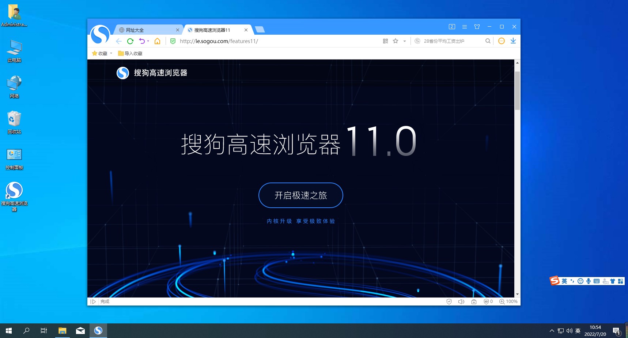
Task: Reload the page with the green refresh icon
Action: point(130,41)
